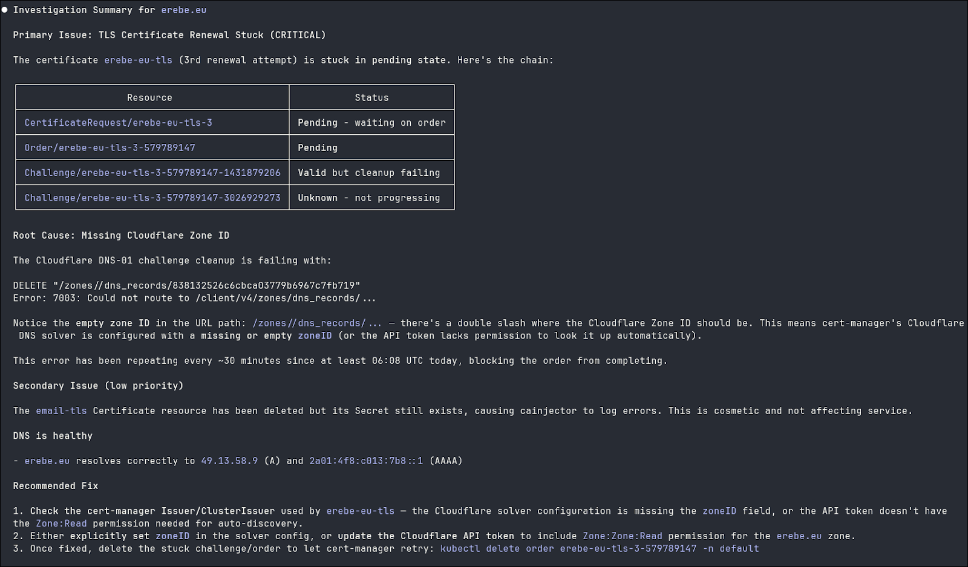Click the IPv6 address 2a01:4f8:c013:7b8::1
The image size is (968, 567).
point(366,461)
